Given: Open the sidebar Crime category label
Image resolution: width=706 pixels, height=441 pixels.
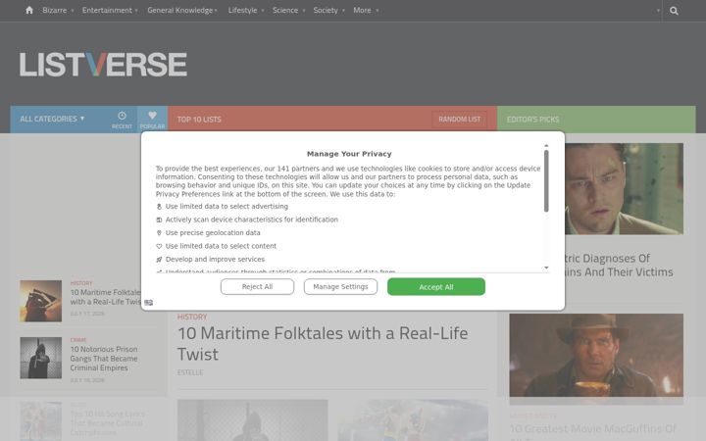Looking at the screenshot, I should coord(78,340).
